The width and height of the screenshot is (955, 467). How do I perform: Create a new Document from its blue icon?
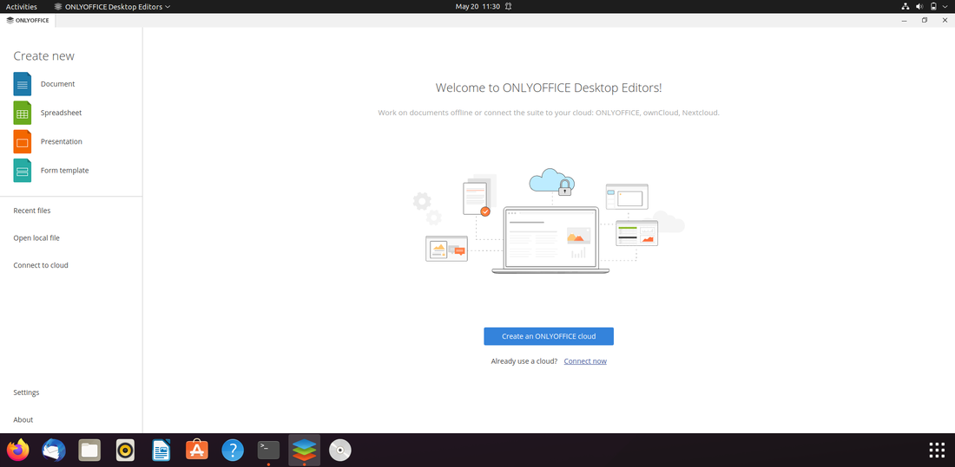pos(23,84)
